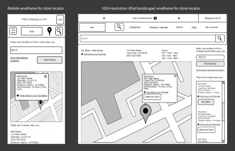Open search via magnifier in mobile header
Viewport: 235px width, 151px height.
(59, 31)
